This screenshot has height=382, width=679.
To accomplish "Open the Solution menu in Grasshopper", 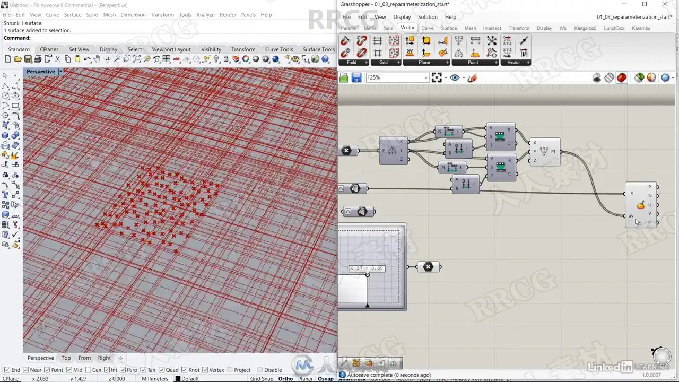I will coord(428,17).
